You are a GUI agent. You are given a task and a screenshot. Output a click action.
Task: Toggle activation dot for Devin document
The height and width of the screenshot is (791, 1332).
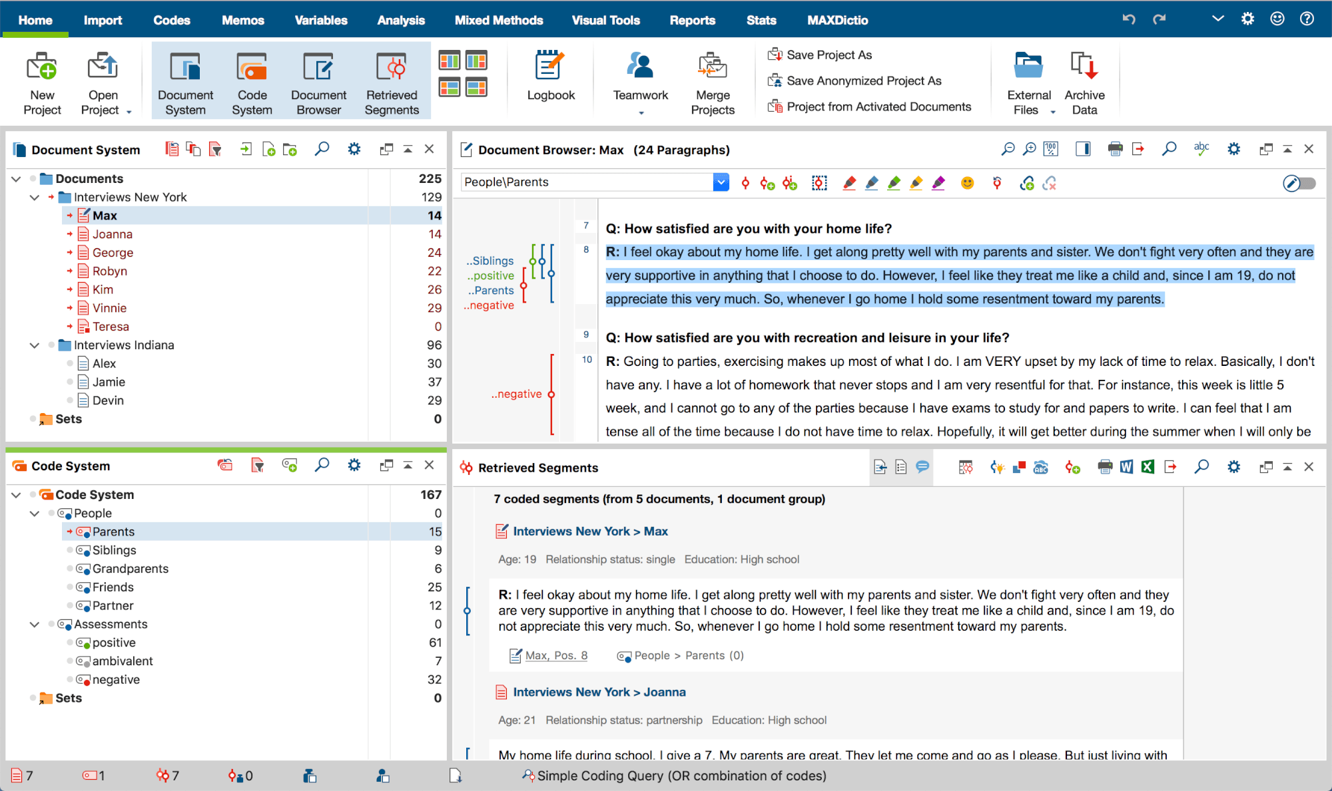tap(70, 400)
